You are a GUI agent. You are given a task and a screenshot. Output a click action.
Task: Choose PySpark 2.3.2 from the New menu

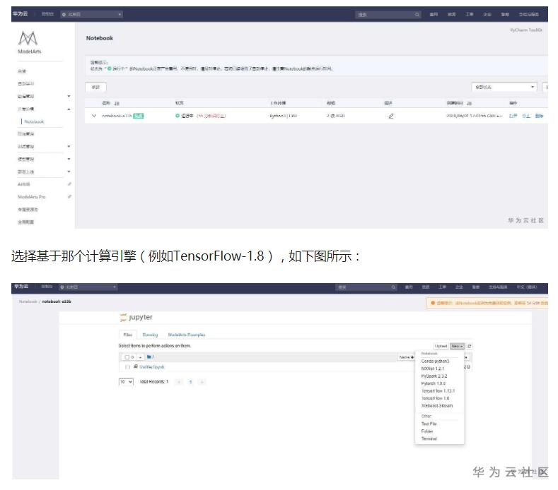pyautogui.click(x=434, y=376)
